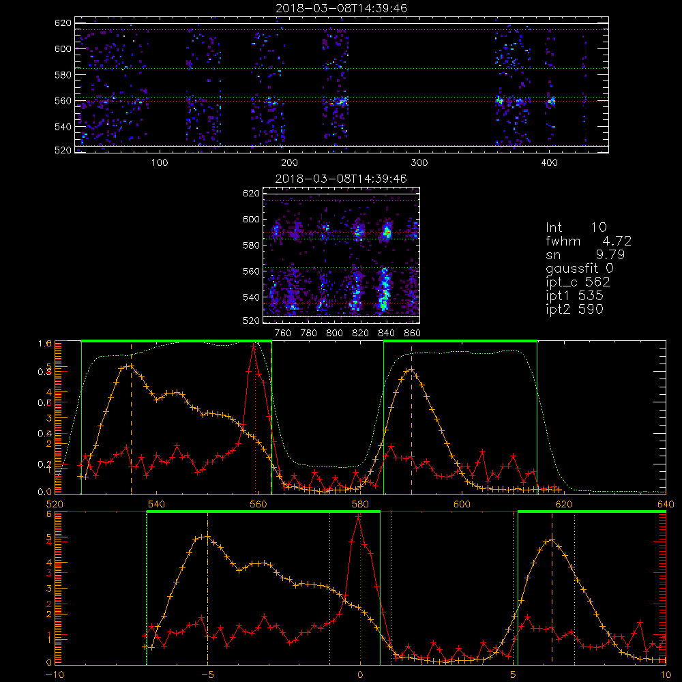The height and width of the screenshot is (682, 682).
Task: Click the 520 x-axis label of the profile plot
Action: (55, 504)
